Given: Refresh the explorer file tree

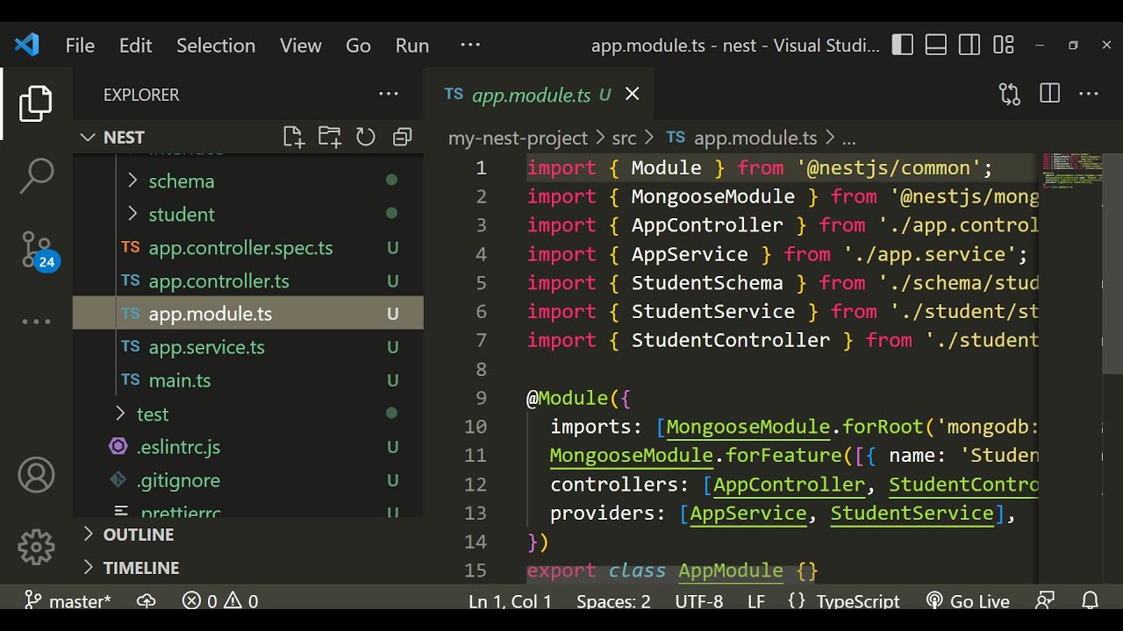Looking at the screenshot, I should point(366,137).
